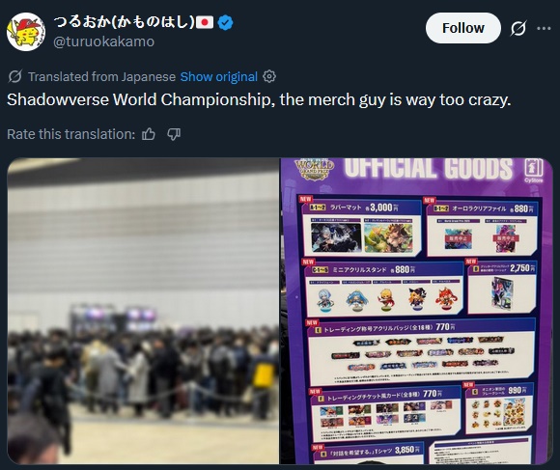Click the Translated from Japanese label
560x470 pixels.
[x=101, y=77]
